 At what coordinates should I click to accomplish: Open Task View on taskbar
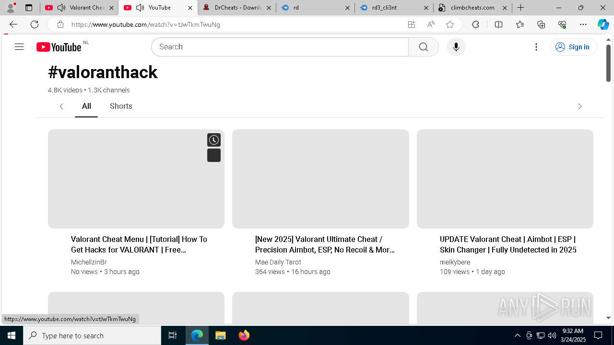(x=173, y=335)
